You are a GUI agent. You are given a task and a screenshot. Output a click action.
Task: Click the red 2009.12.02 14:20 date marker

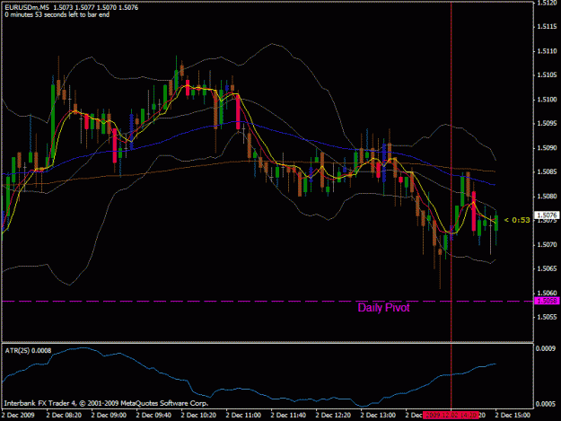click(x=451, y=416)
